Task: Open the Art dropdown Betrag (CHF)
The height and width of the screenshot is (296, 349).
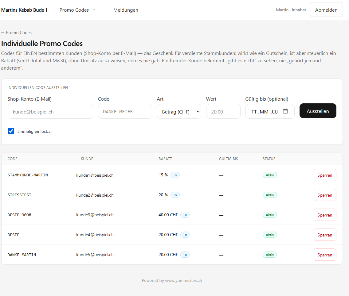Action: click(x=179, y=112)
